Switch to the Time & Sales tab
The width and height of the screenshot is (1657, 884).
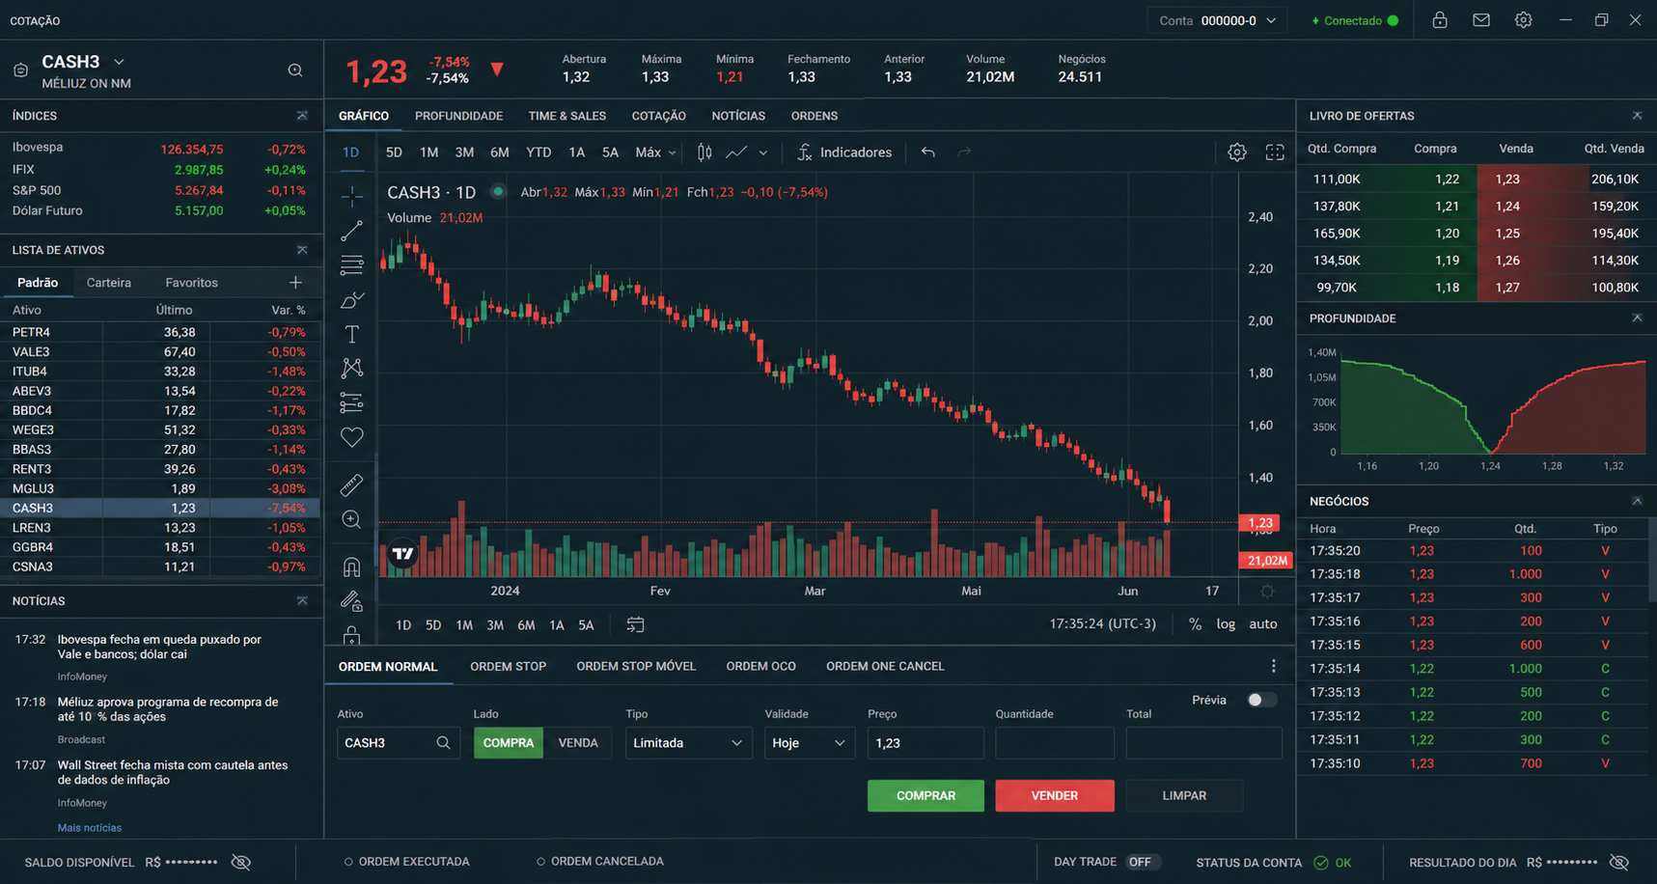coord(566,116)
